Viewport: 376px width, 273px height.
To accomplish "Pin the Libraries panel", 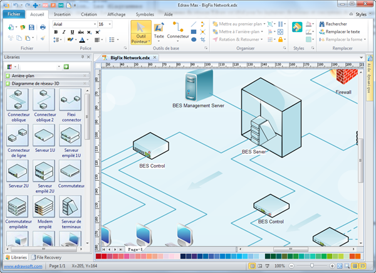I will coord(83,57).
